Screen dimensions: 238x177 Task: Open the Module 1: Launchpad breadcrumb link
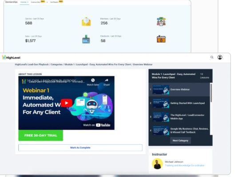98,65
